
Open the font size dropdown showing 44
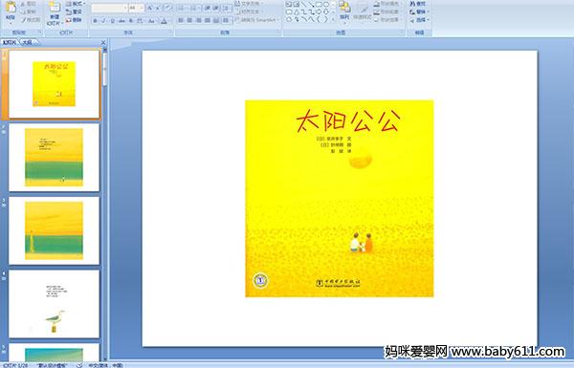point(136,8)
